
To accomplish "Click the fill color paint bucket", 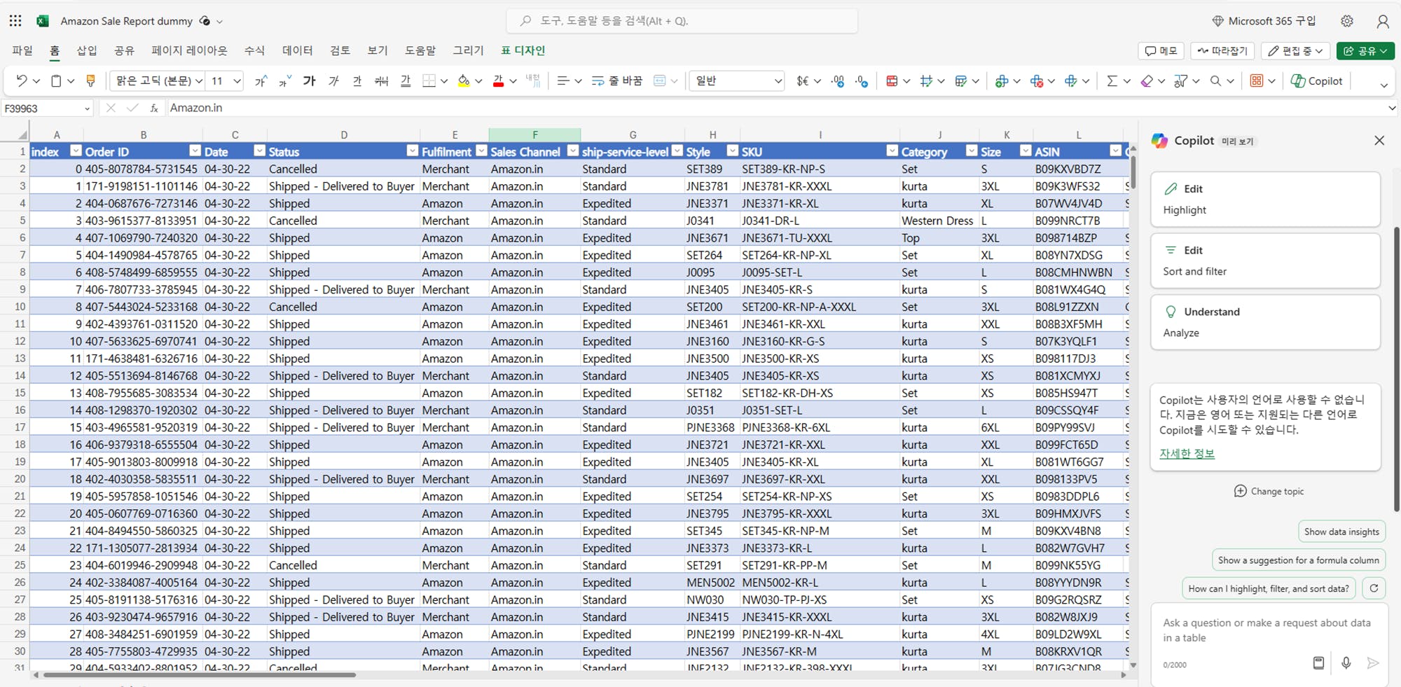I will [x=463, y=81].
